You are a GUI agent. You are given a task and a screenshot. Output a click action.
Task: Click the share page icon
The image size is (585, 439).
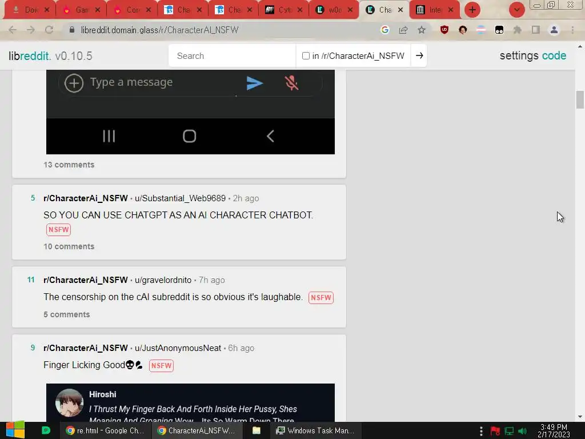403,30
